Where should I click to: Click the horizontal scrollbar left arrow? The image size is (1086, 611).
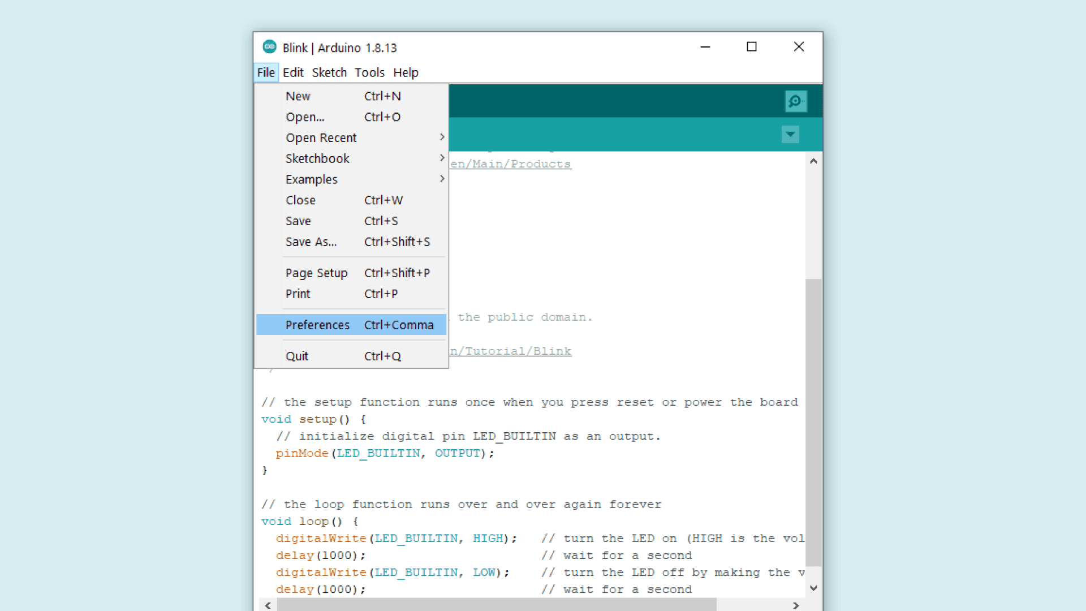[x=268, y=605]
